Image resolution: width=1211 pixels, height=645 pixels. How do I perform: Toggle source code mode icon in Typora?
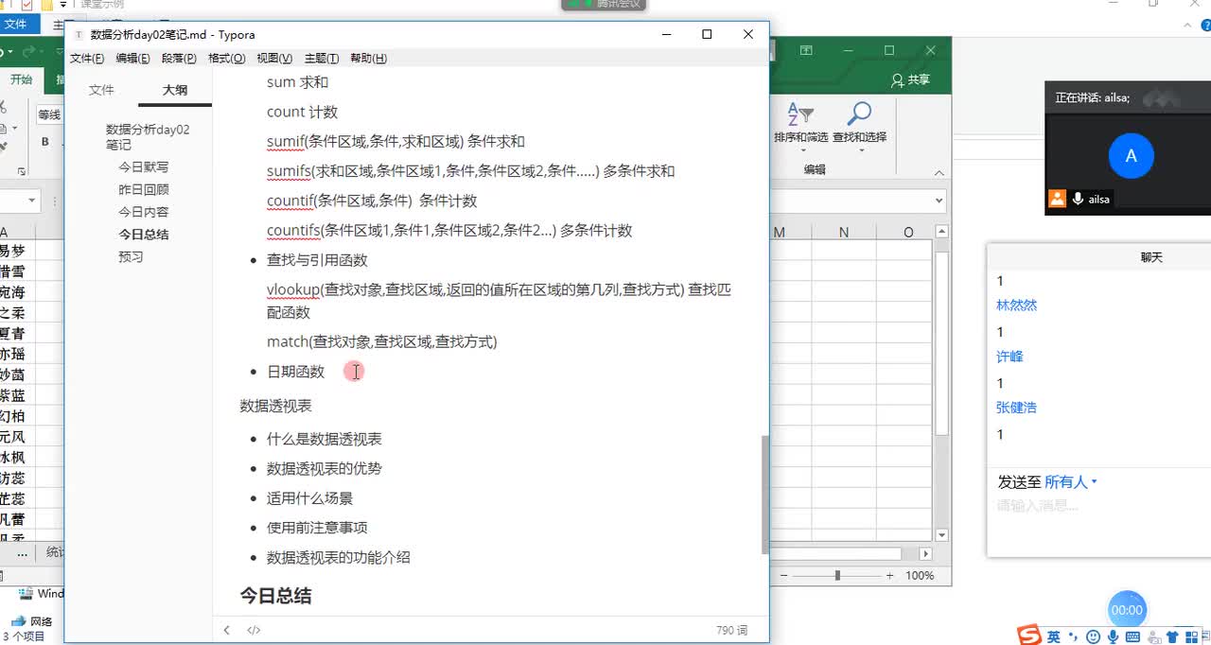[x=254, y=630]
